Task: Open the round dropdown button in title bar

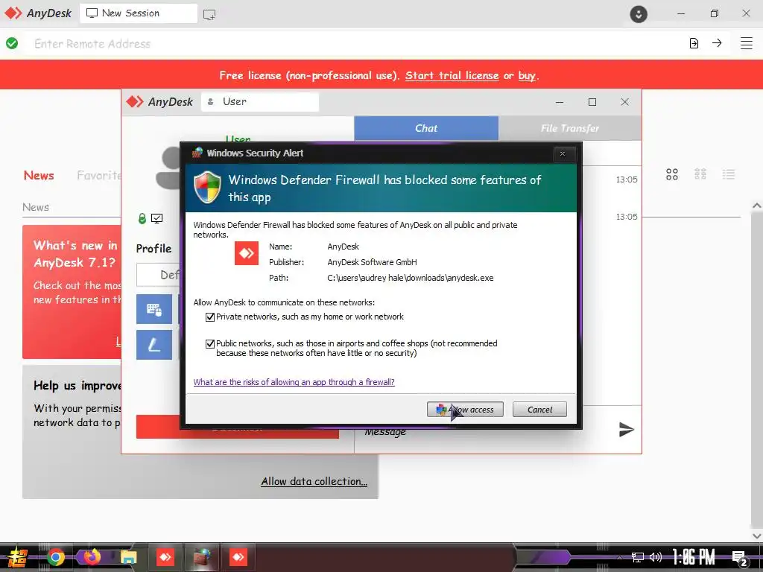Action: coord(639,13)
